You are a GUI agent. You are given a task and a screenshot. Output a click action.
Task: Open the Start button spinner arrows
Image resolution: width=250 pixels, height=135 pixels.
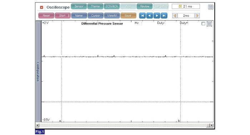pos(69,16)
